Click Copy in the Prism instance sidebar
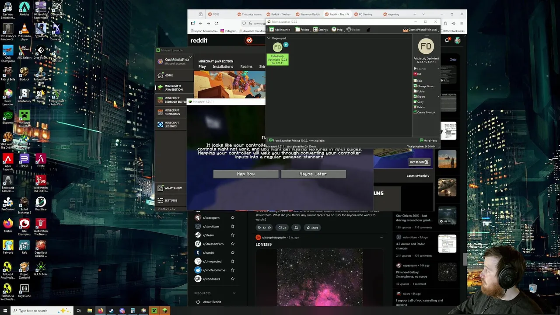 [x=419, y=101]
